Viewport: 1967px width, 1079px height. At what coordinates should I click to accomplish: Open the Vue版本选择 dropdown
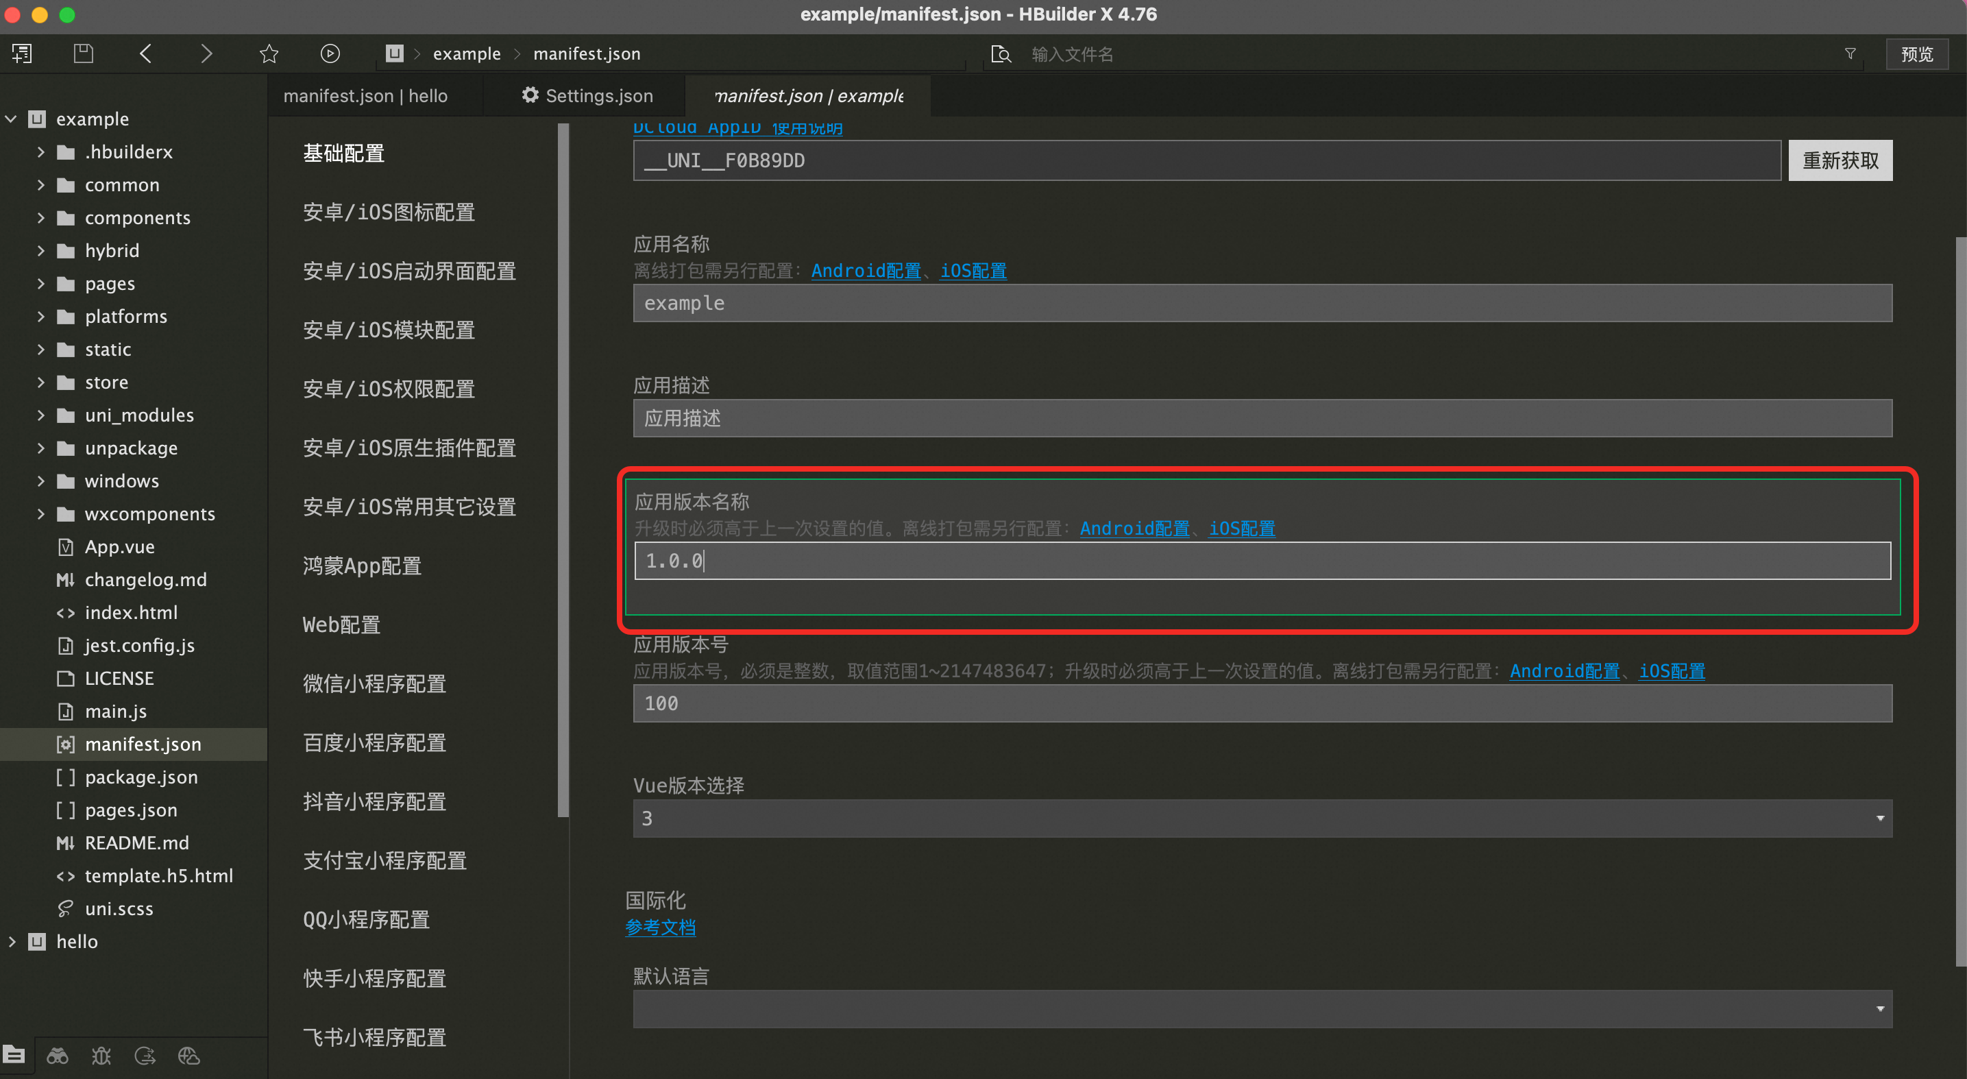[1262, 819]
